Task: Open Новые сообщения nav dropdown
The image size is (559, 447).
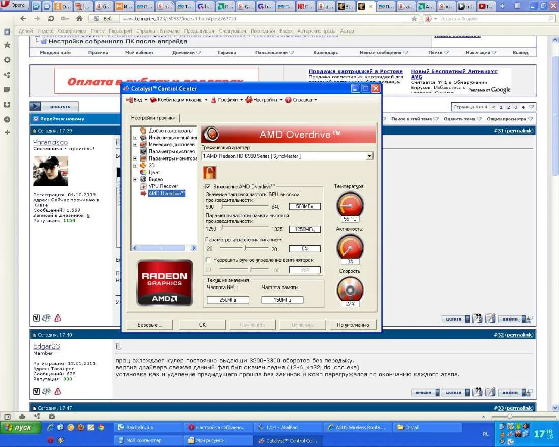Action: point(384,52)
